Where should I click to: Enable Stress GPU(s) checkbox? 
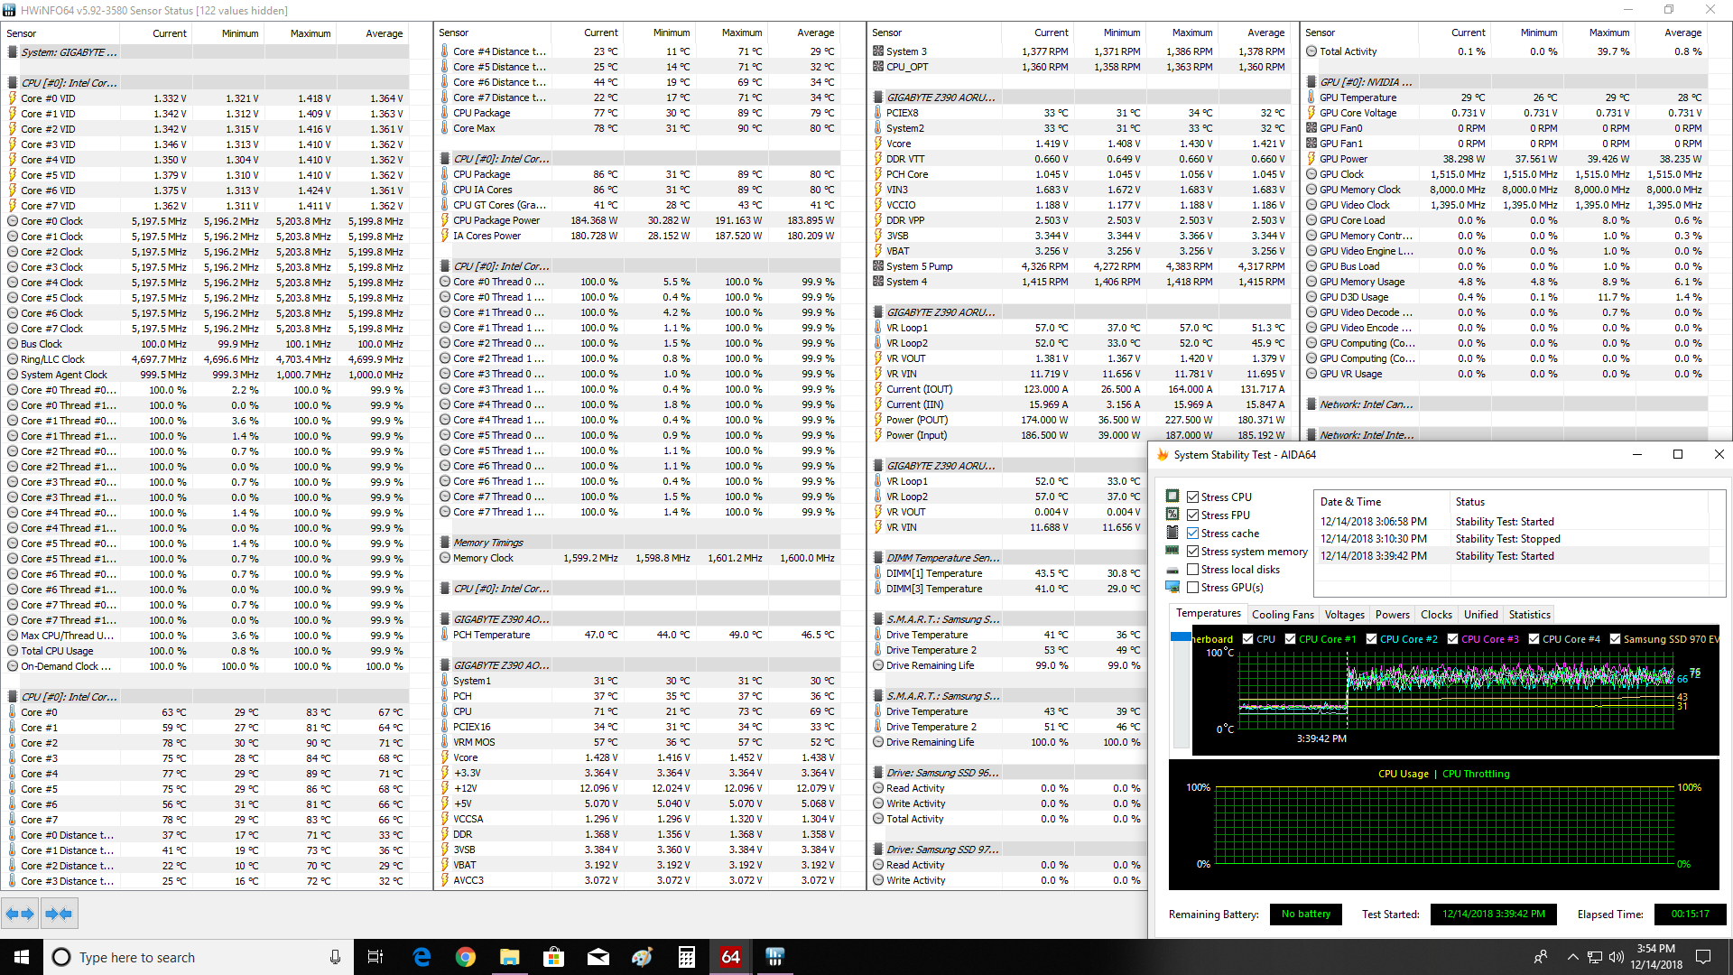(1192, 588)
